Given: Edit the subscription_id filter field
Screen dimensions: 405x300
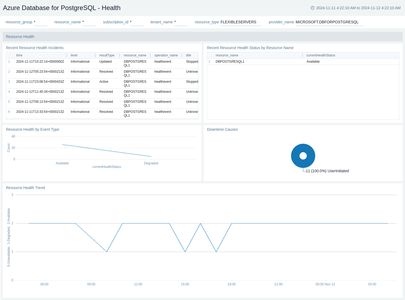Looking at the screenshot, I should pos(137,22).
